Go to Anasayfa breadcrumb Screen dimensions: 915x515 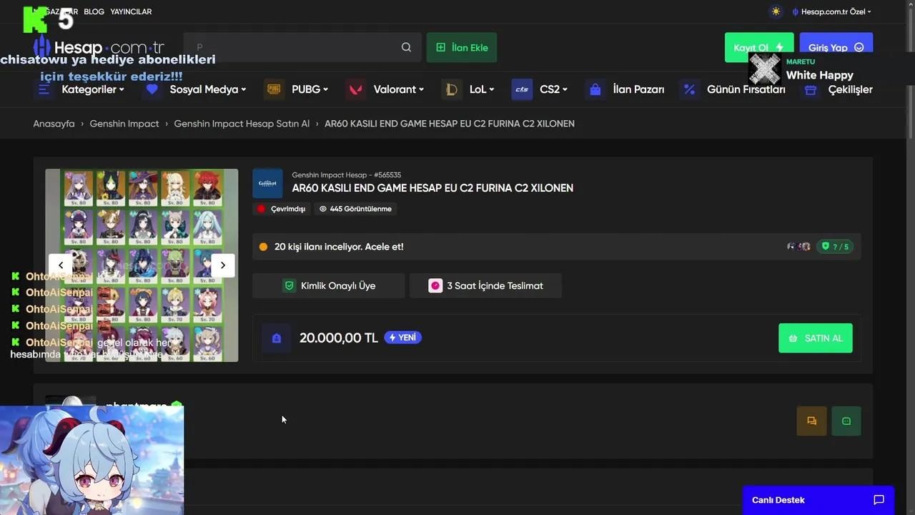[54, 124]
